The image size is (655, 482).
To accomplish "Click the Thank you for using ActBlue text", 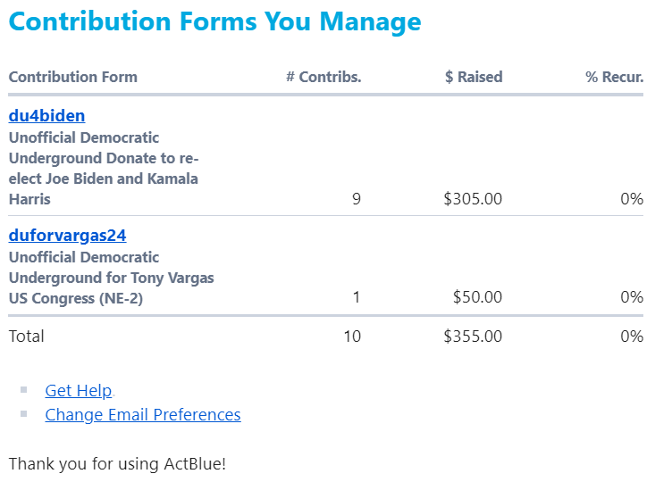I will tap(117, 464).
